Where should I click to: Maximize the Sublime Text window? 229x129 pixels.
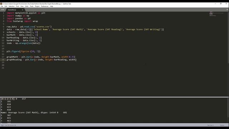point(221,4)
